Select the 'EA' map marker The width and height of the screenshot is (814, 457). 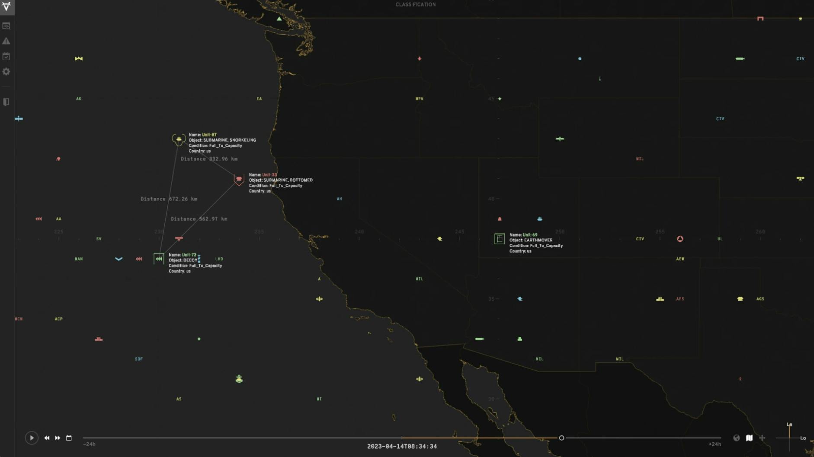point(259,99)
